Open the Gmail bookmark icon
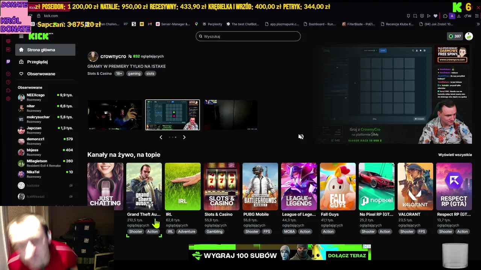Screen dimensions: 481x270 150,24
